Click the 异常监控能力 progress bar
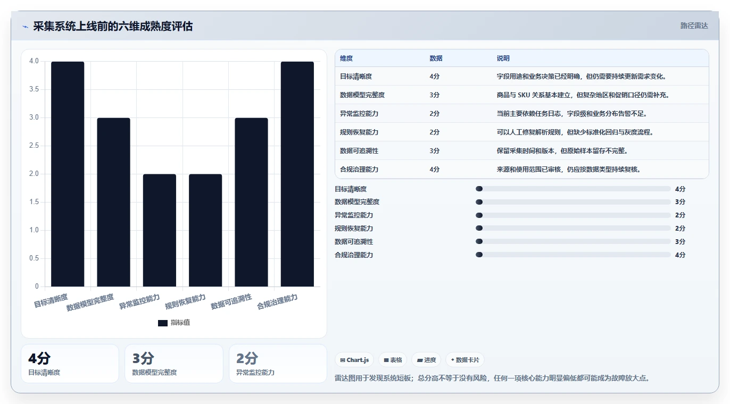 click(x=573, y=215)
